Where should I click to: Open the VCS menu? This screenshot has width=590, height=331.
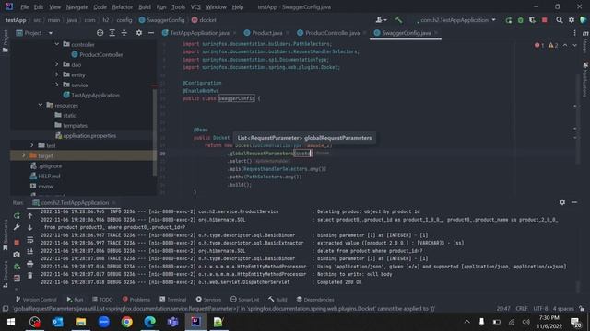click(195, 6)
